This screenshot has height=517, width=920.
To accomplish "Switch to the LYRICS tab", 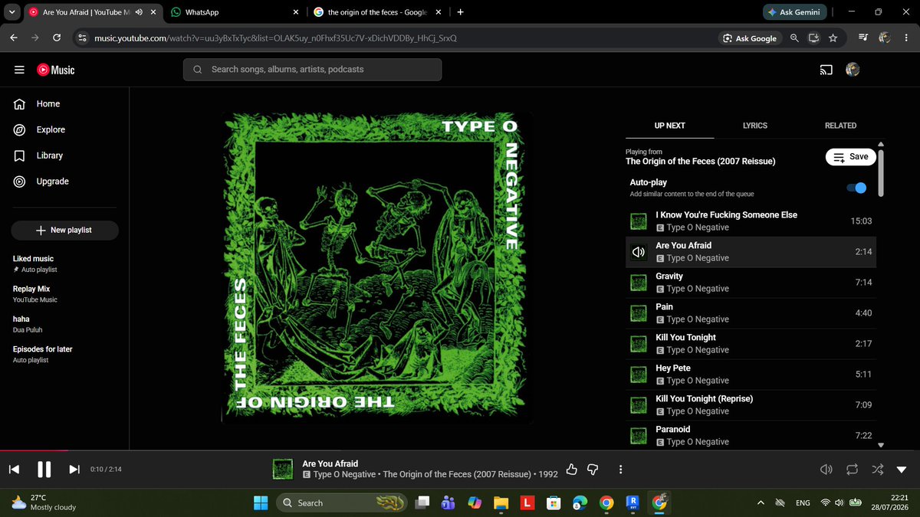I will (755, 126).
